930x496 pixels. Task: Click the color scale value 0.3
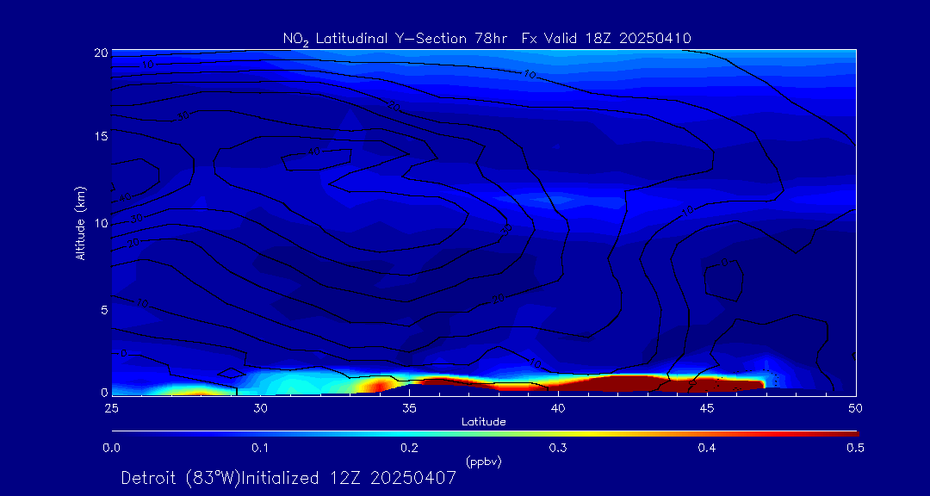(558, 448)
